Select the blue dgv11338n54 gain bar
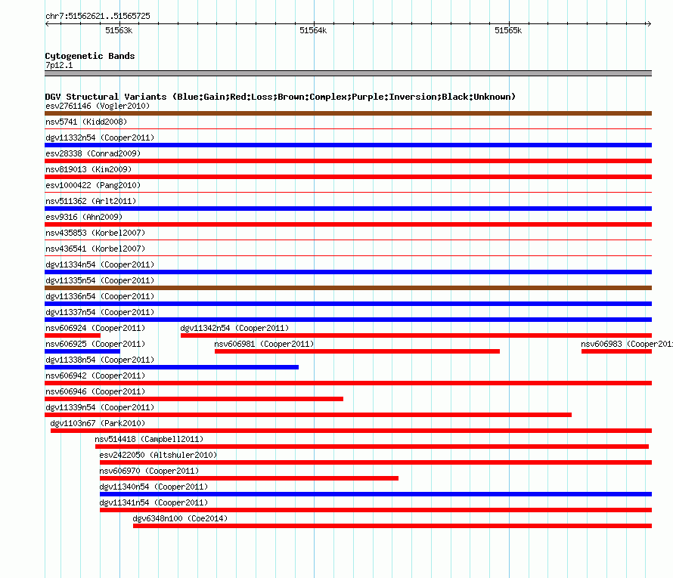Viewport: 673px width, 578px height. [172, 367]
